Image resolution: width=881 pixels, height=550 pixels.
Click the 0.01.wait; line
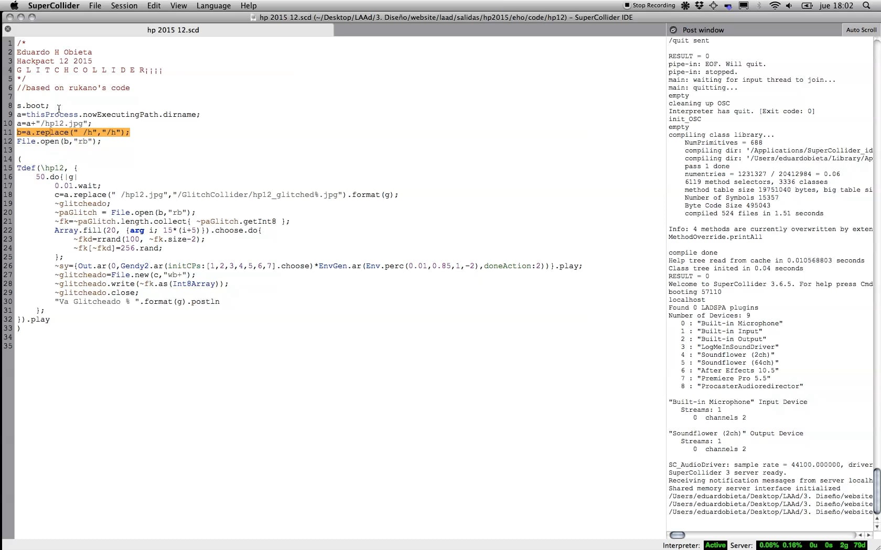coord(78,185)
